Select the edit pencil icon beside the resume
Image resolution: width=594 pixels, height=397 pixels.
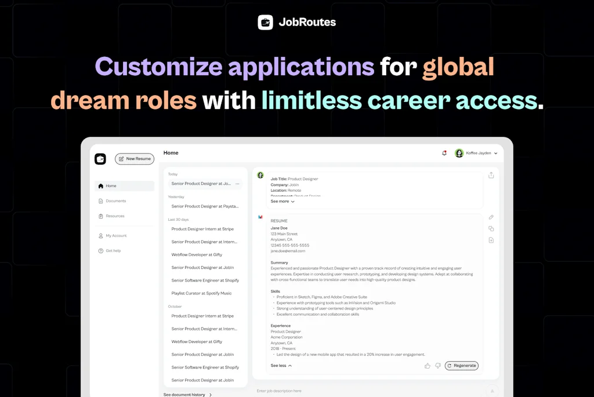pos(491,216)
